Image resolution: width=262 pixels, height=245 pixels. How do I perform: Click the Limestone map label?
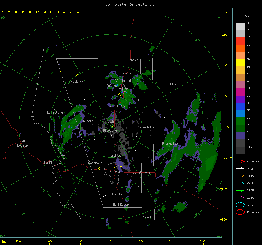coord(55,112)
